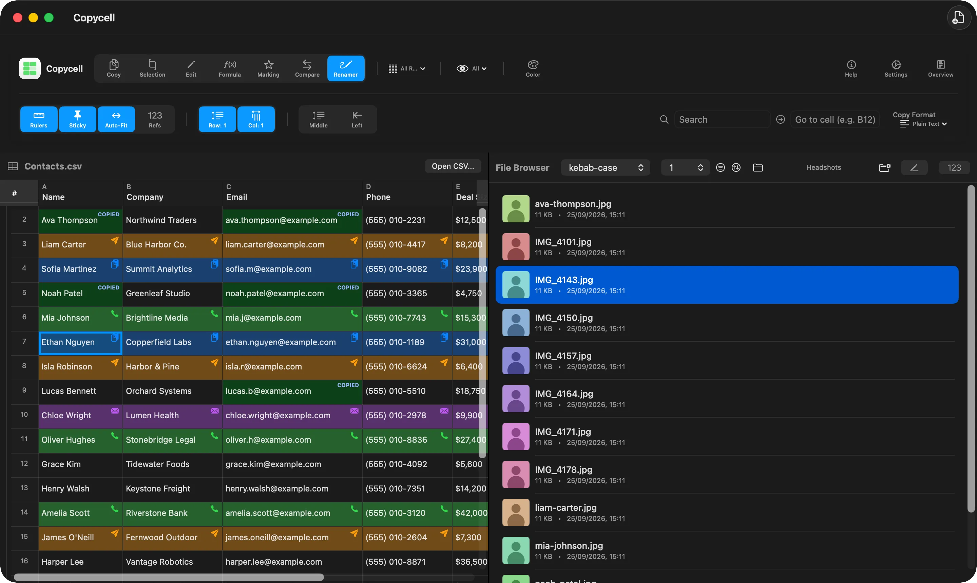Click the IMG_4150.jpg thumbnail
Image resolution: width=977 pixels, height=583 pixels.
[x=516, y=323]
